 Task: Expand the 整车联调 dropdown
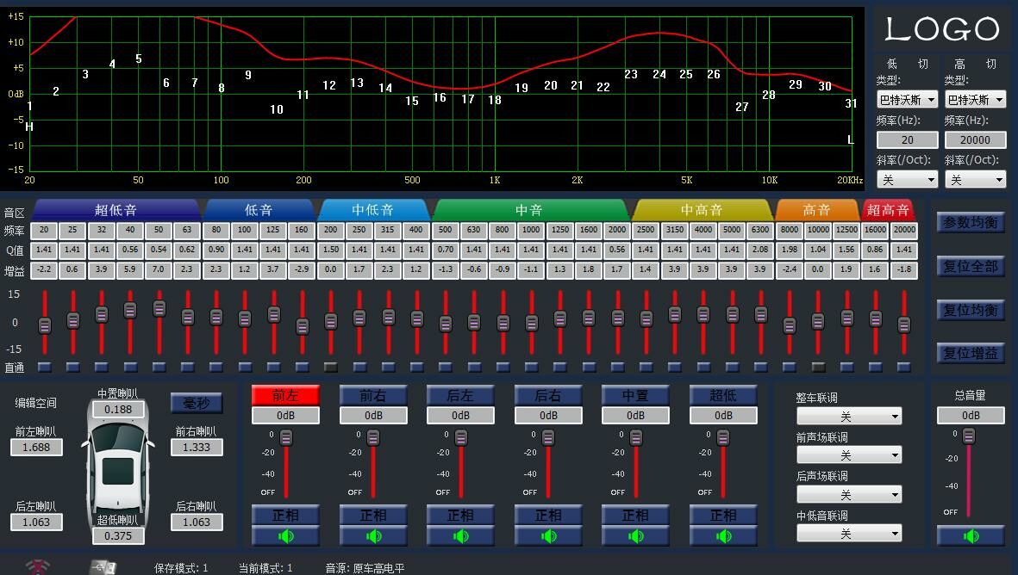pos(849,417)
